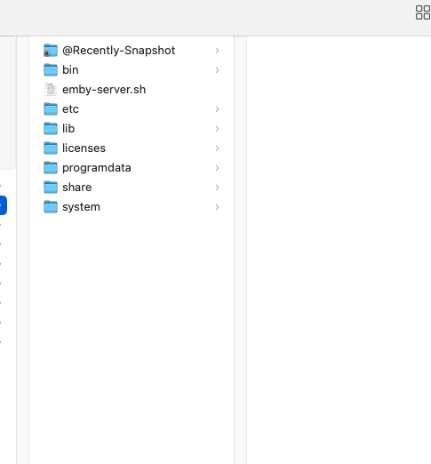The image size is (431, 464).
Task: Click the bin folder icon
Action: (x=51, y=70)
